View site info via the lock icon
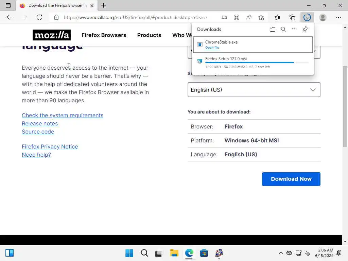 pyautogui.click(x=56, y=17)
